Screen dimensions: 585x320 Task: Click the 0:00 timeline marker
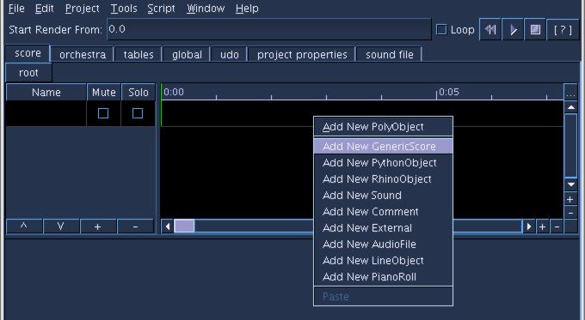point(174,92)
